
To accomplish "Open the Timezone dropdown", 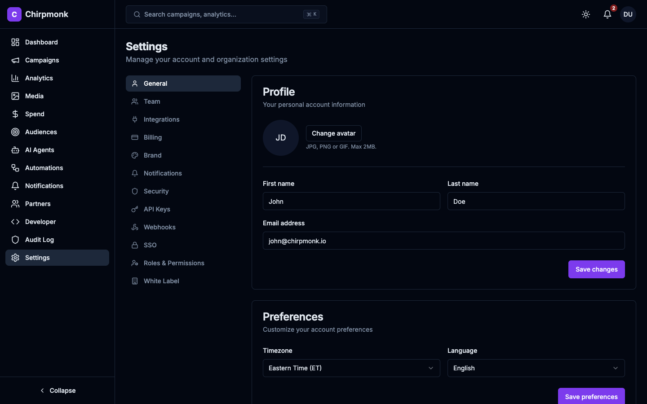I will (x=351, y=368).
